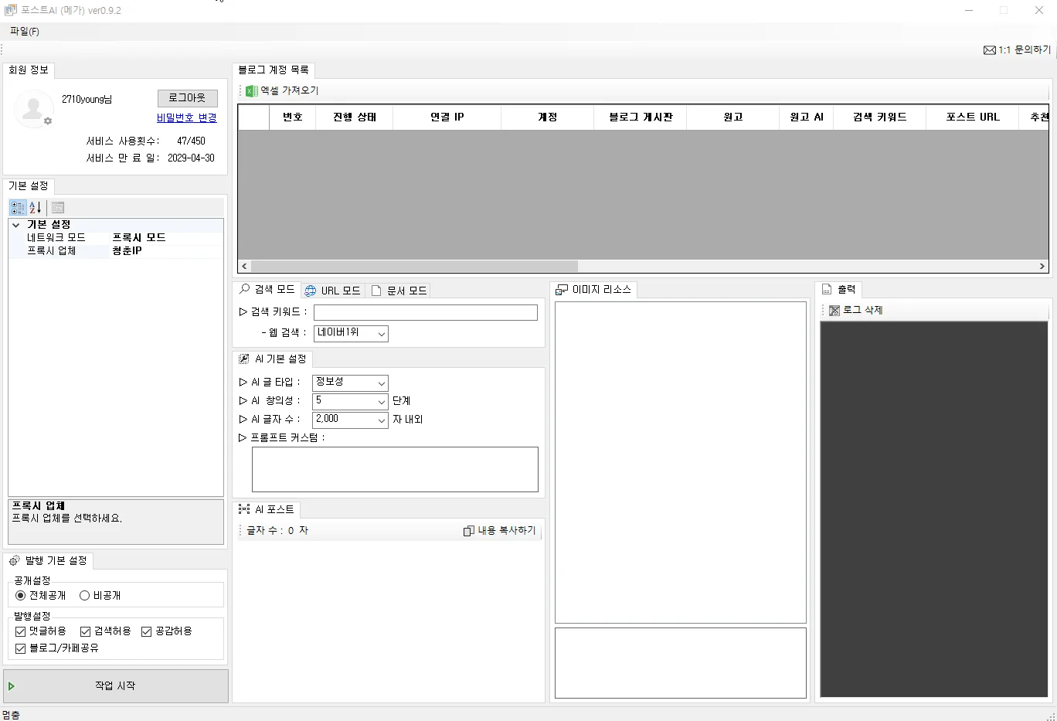Viewport: 1057px width, 721px height.
Task: Click the 포스트 URL column header
Action: pos(973,117)
